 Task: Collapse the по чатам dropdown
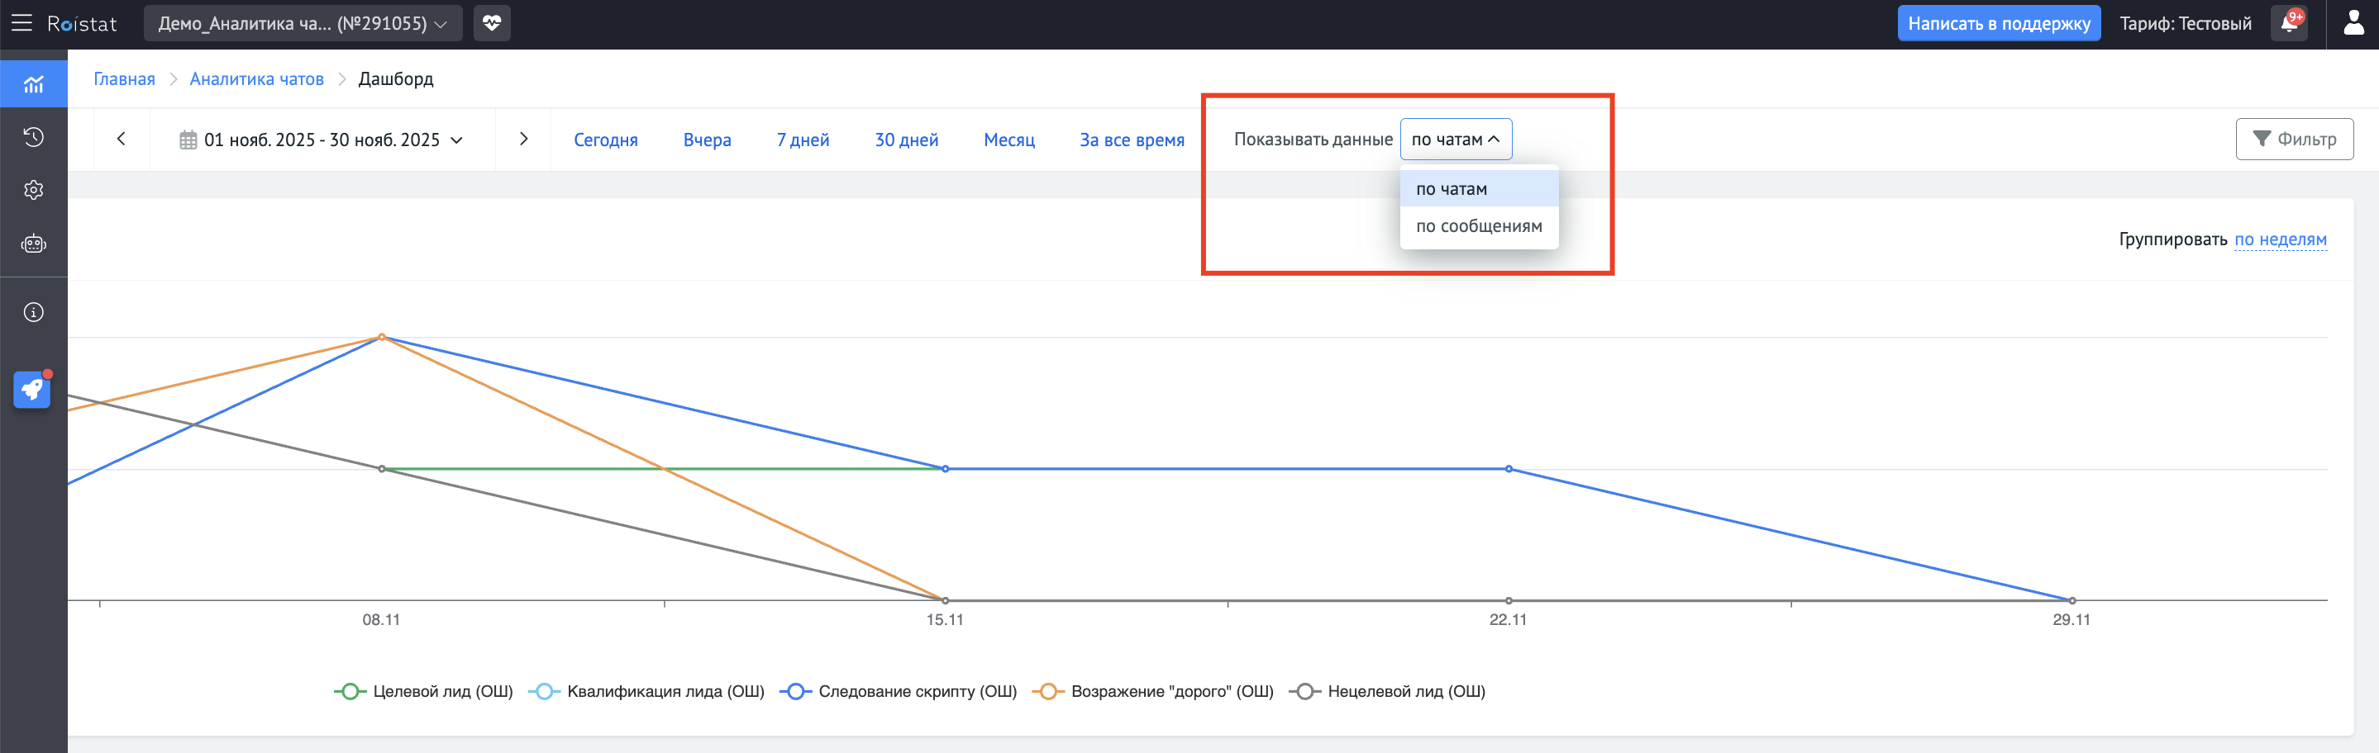coord(1456,140)
